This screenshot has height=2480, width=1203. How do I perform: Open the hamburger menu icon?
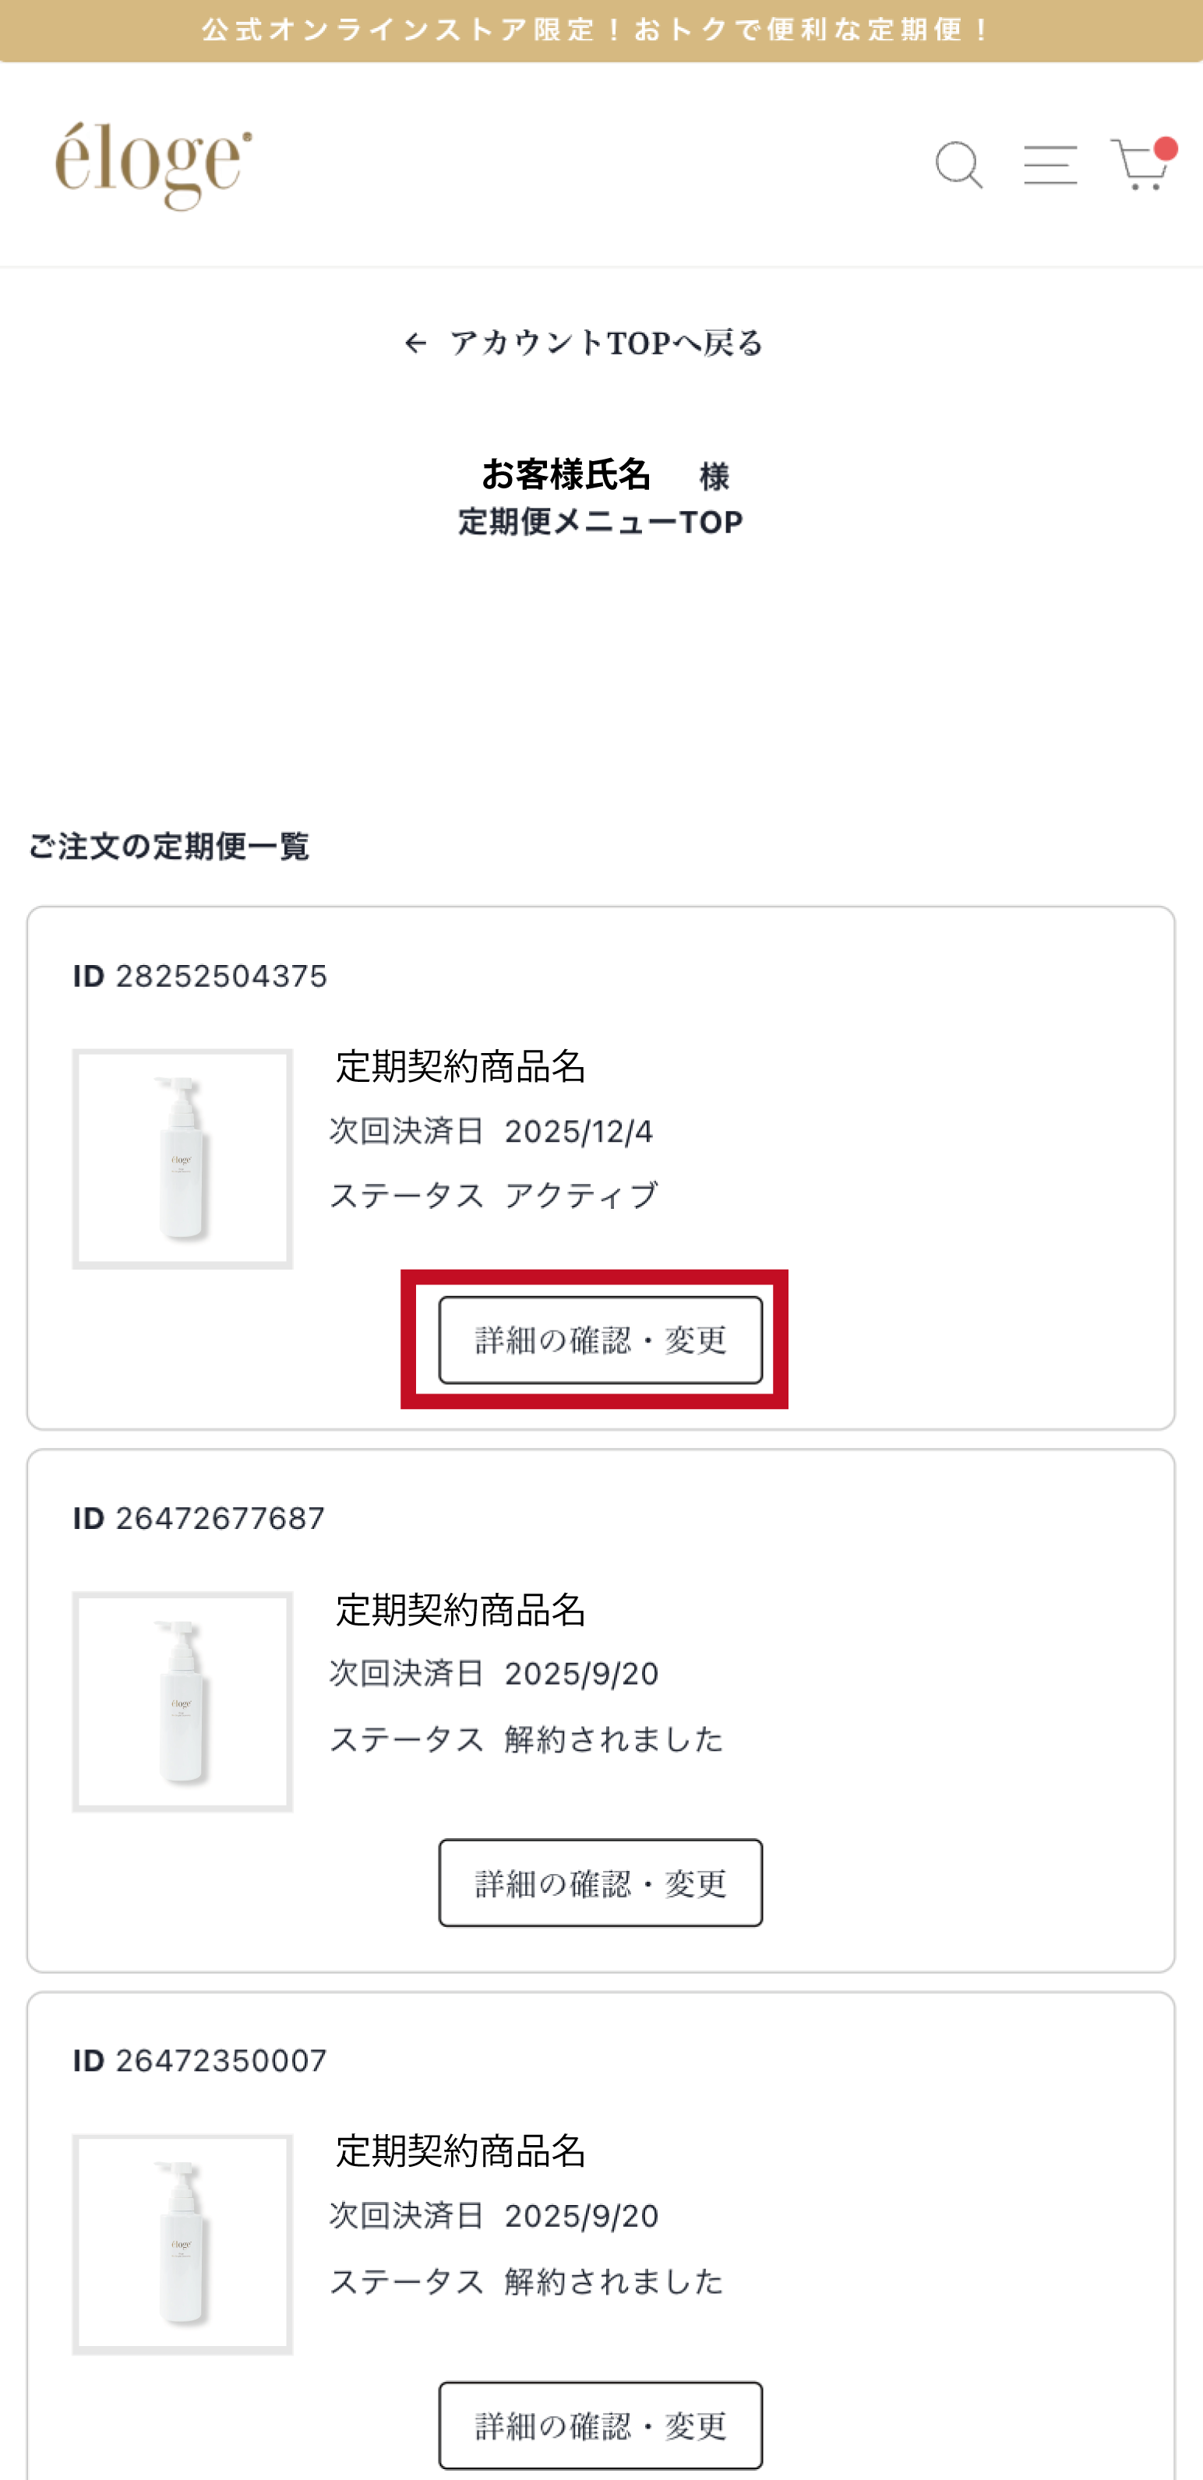point(1050,164)
